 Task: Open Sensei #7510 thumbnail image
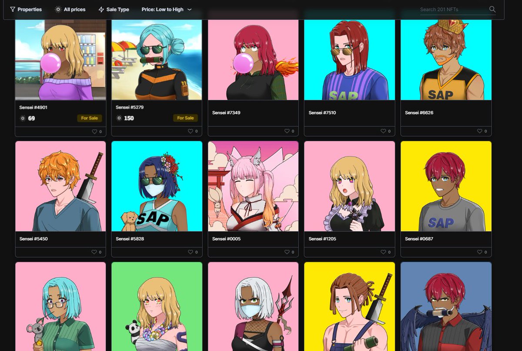coord(350,60)
